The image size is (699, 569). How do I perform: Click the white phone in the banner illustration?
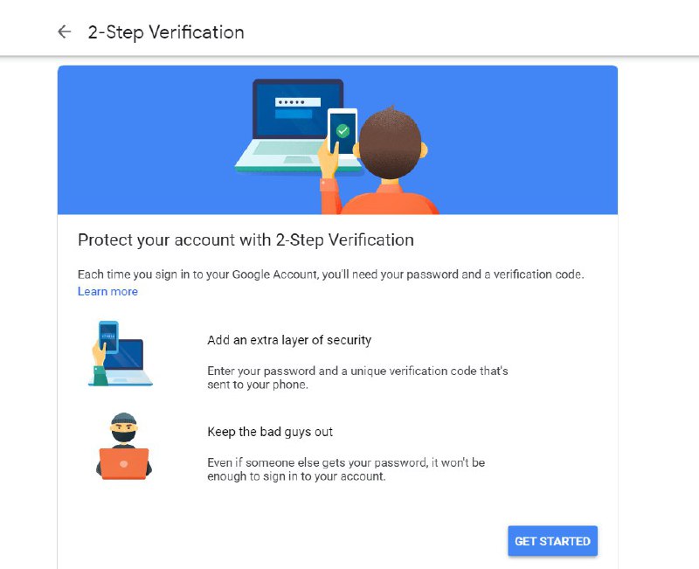coord(343,132)
